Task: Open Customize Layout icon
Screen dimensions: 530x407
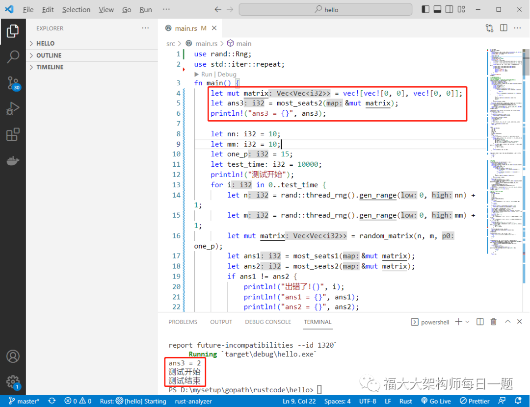Action: click(x=461, y=9)
